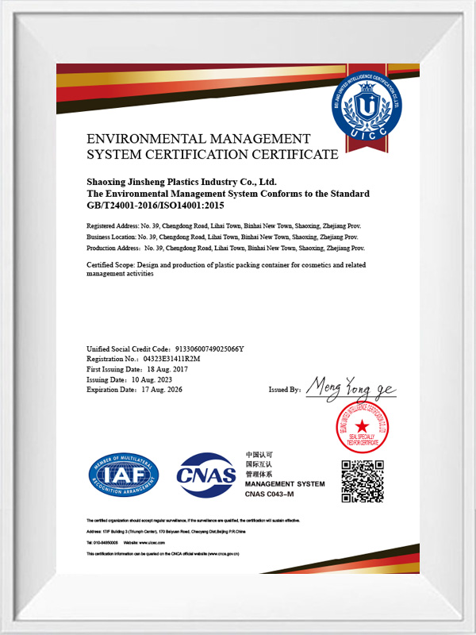Image resolution: width=476 pixels, height=635 pixels.
Task: Click the Meng Yong ge signature
Action: (351, 388)
